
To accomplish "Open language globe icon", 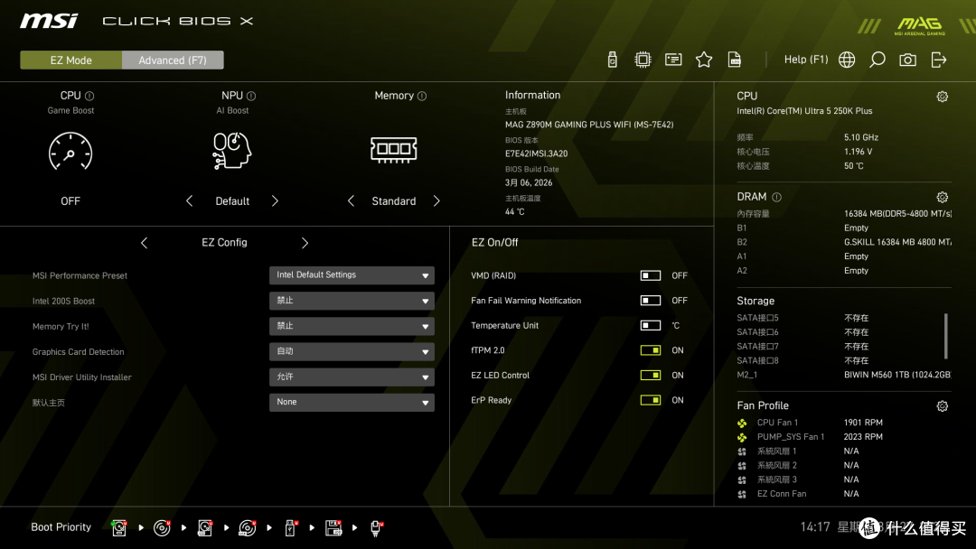I will point(847,60).
